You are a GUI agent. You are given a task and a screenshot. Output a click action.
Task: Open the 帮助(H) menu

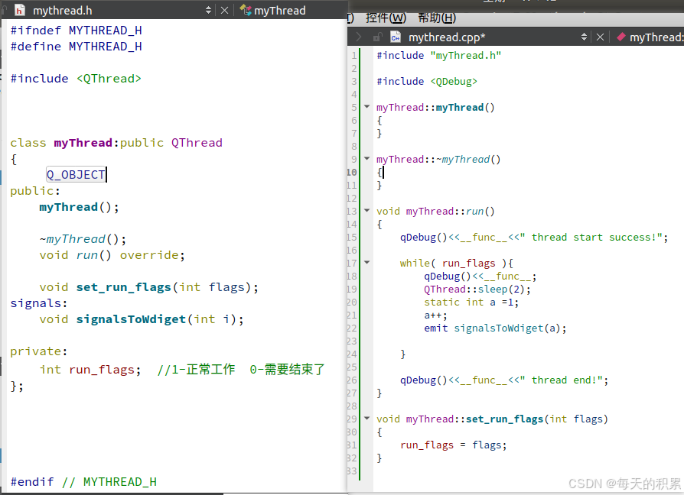pos(436,18)
